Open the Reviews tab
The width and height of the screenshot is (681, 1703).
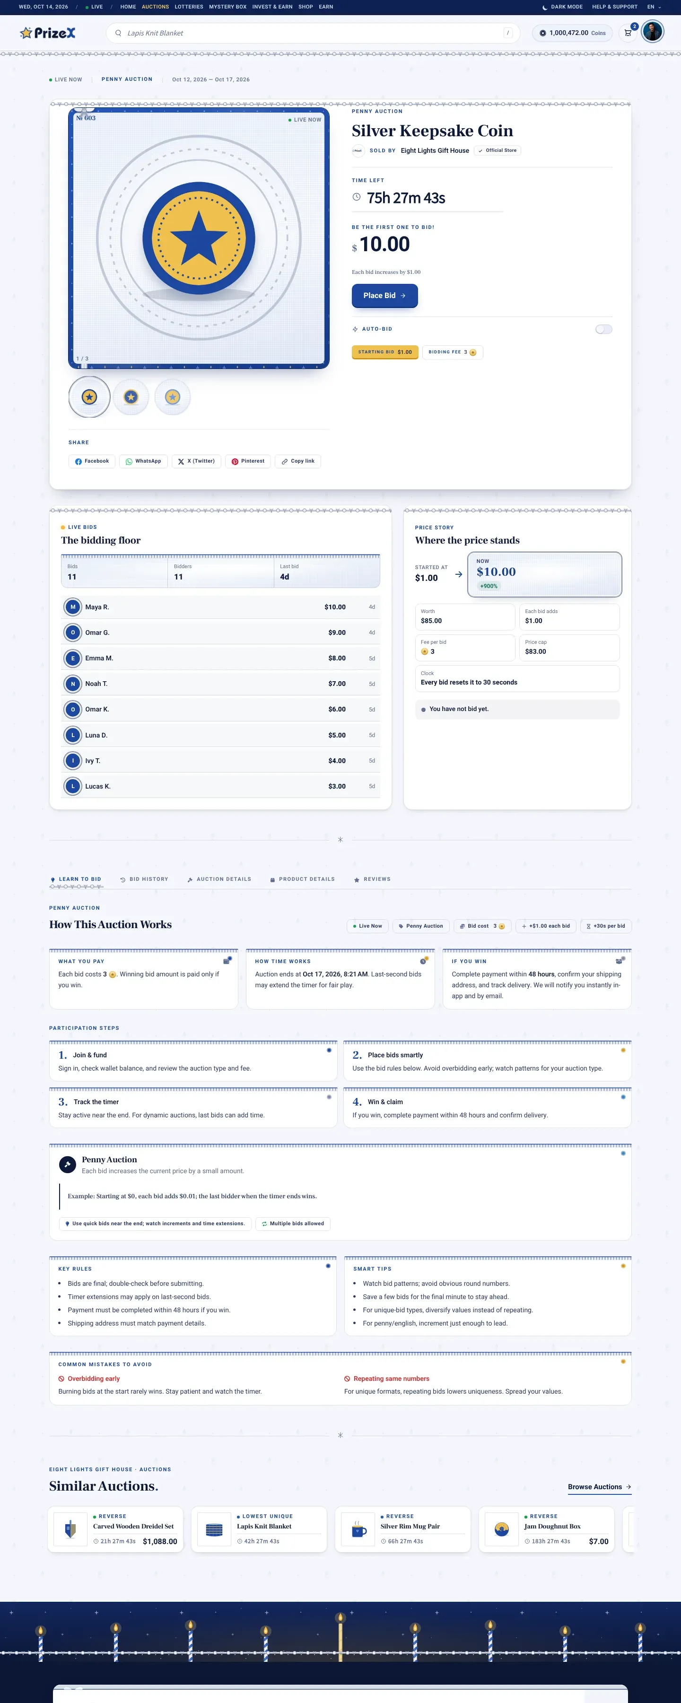point(372,879)
